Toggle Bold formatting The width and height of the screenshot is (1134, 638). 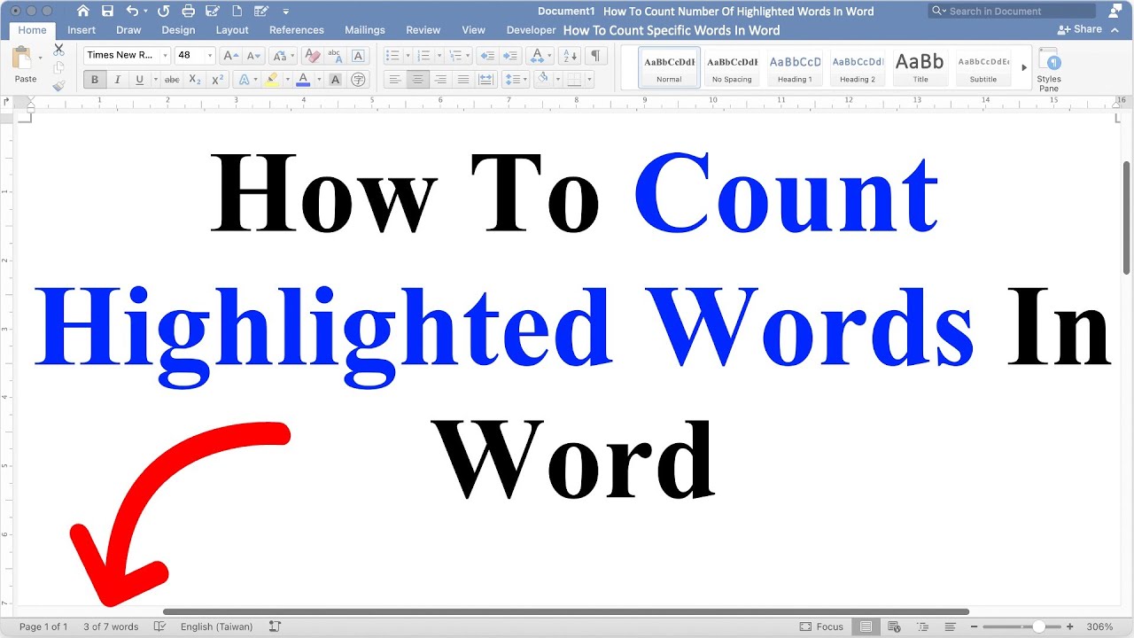(x=95, y=80)
